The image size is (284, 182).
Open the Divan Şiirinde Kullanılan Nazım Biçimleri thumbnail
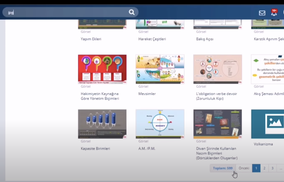click(x=217, y=124)
